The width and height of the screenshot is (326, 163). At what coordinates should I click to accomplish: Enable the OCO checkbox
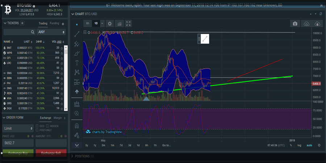(37, 126)
